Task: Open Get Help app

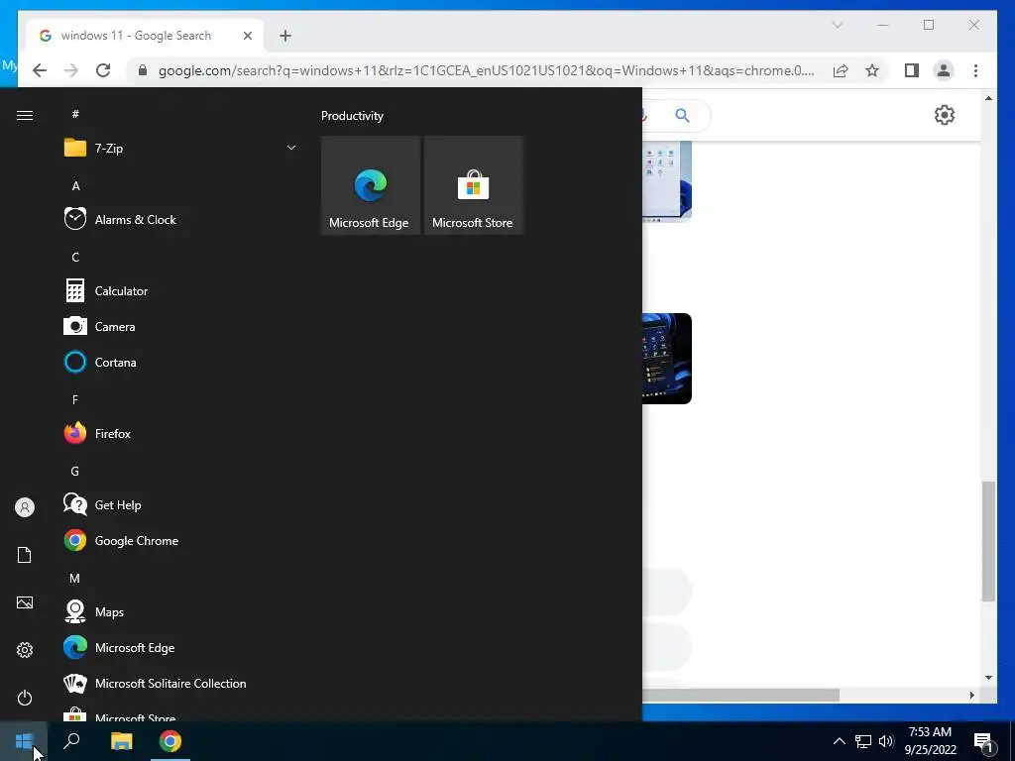Action: (x=180, y=504)
